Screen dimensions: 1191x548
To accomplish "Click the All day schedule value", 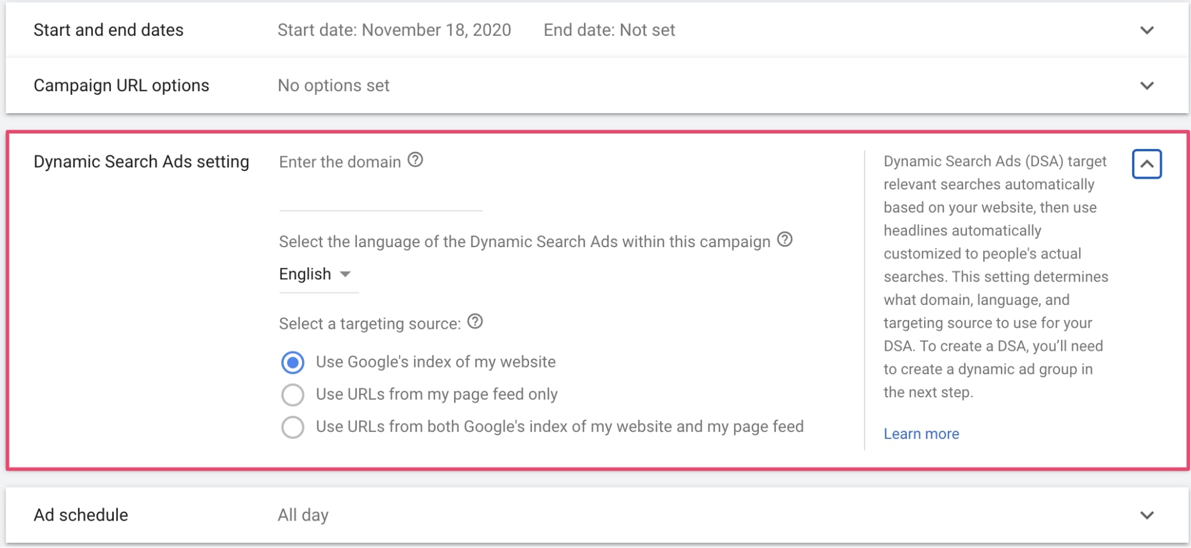I will pos(303,515).
